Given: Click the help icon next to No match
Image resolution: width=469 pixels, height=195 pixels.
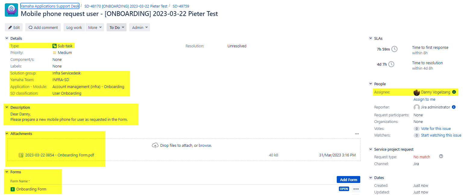Looking at the screenshot, I should [441, 156].
